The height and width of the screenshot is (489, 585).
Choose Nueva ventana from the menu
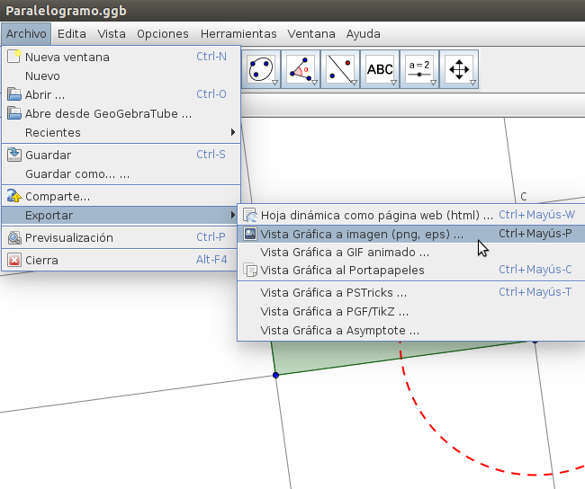[121, 57]
